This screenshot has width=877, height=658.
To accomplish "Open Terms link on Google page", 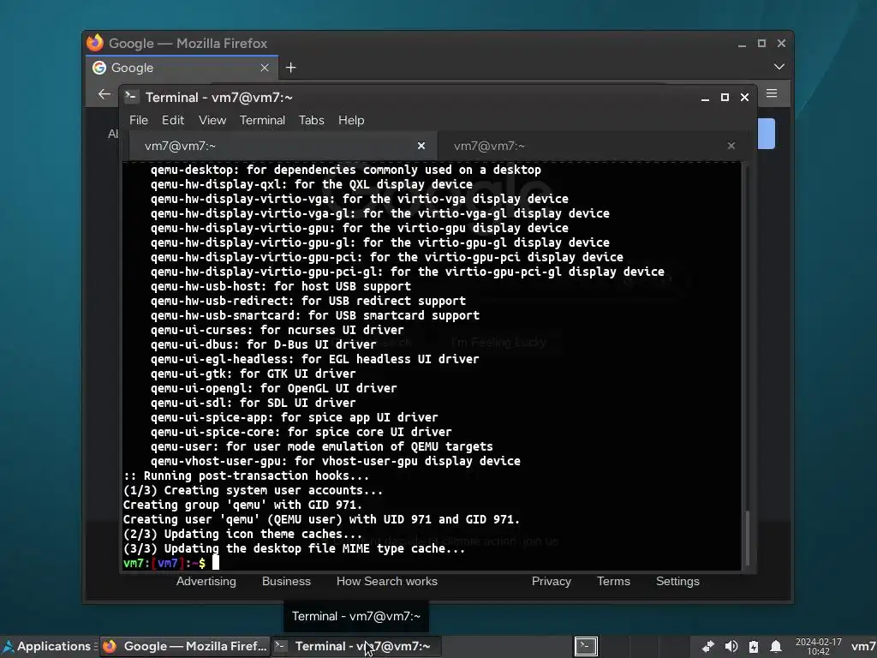I will click(613, 582).
